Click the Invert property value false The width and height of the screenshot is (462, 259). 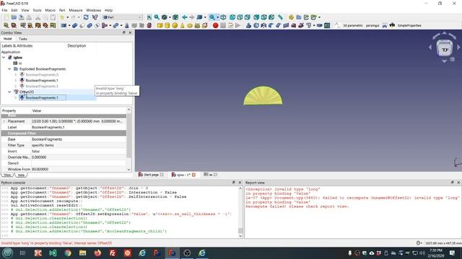[79, 151]
